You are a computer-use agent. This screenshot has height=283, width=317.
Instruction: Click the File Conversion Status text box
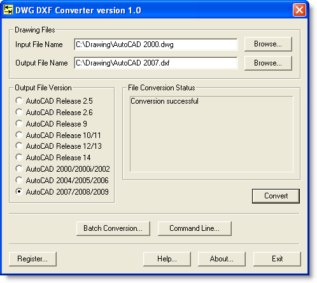click(x=211, y=134)
